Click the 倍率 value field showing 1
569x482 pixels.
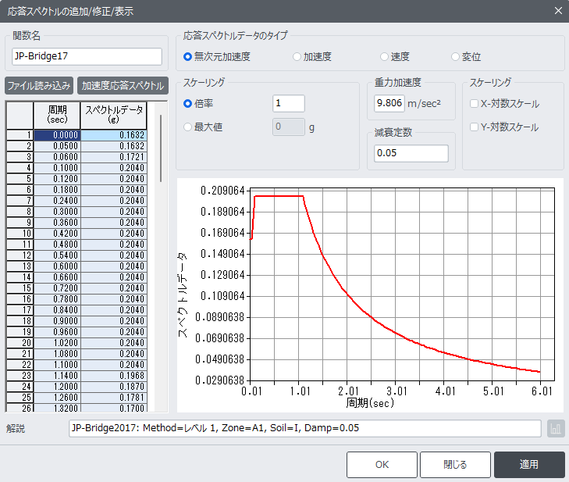pos(289,104)
